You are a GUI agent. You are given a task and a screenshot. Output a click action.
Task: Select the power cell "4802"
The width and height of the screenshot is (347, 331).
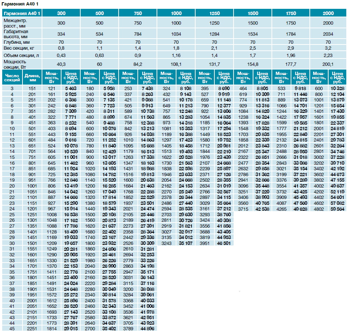(x=319, y=209)
